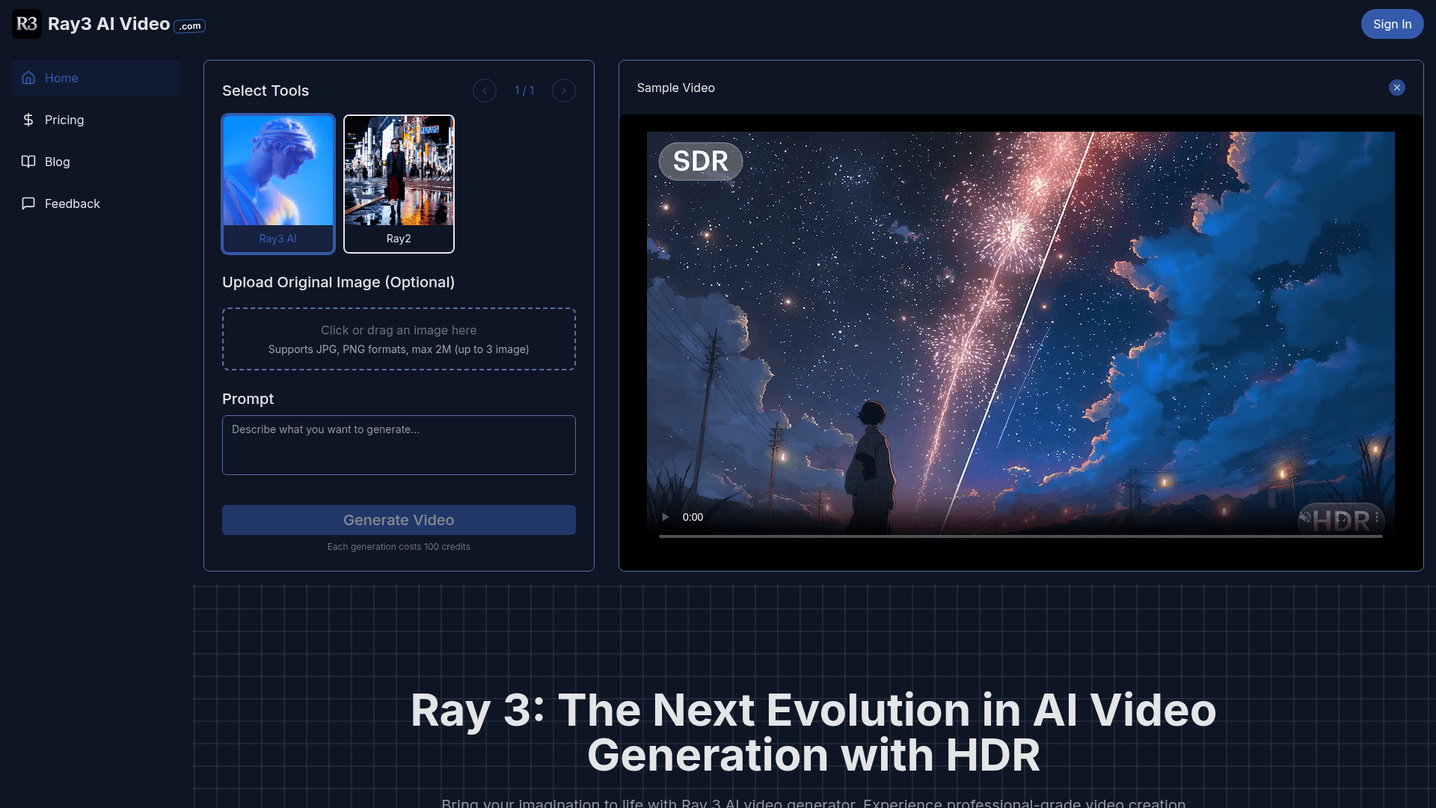
Task: Unmute the sample video audio
Action: click(1305, 517)
